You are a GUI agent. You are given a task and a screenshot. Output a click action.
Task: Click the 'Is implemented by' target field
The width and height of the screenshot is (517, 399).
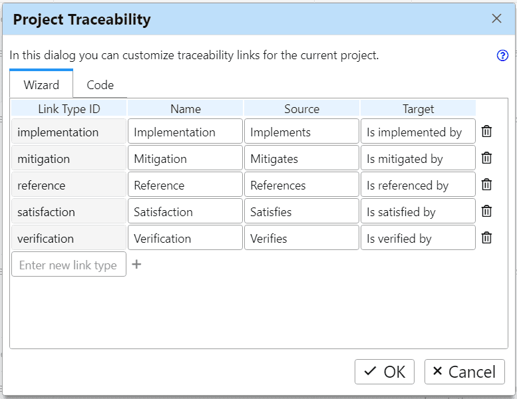coord(418,132)
